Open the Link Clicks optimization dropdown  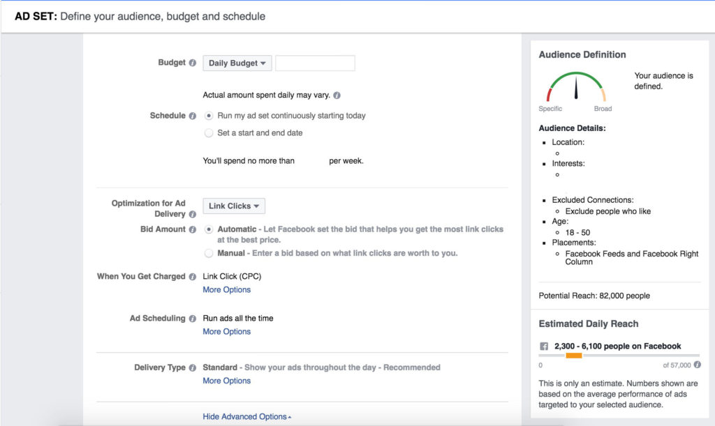(234, 206)
